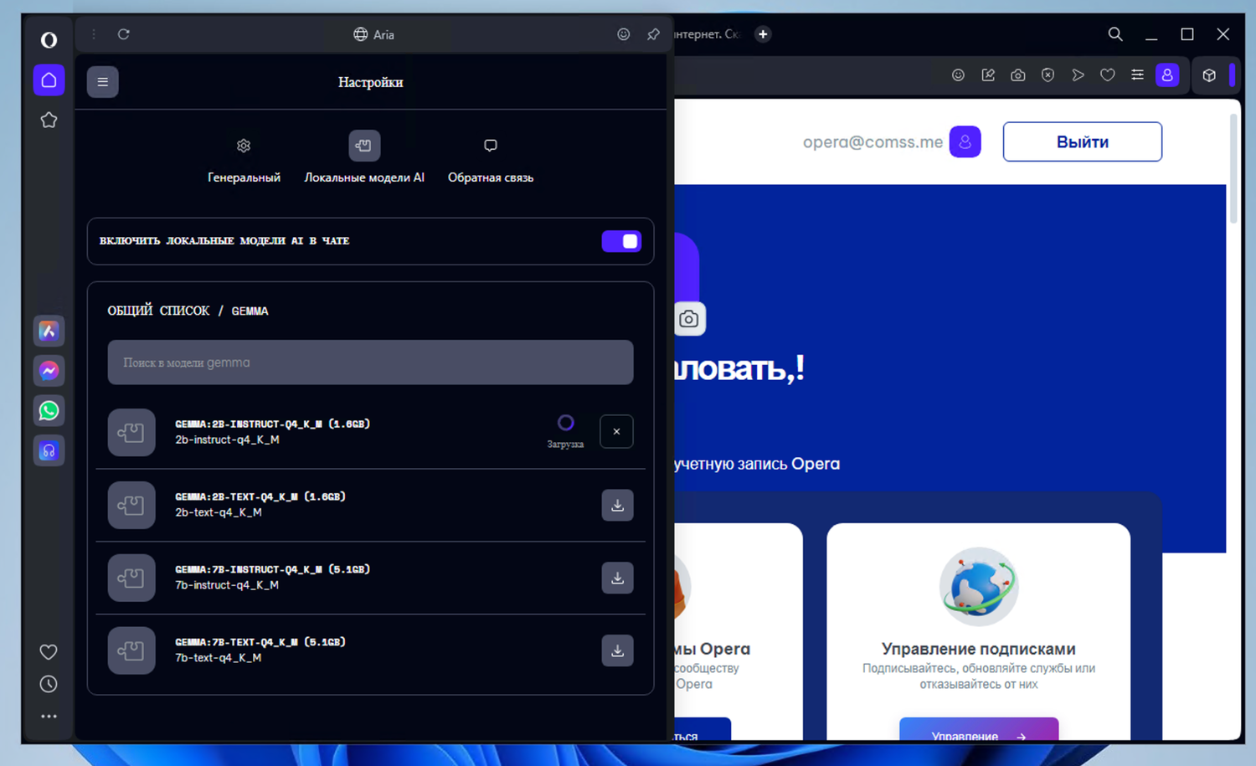Image resolution: width=1256 pixels, height=766 pixels.
Task: Take a snapshot using toolbar camera icon
Action: tap(1018, 75)
